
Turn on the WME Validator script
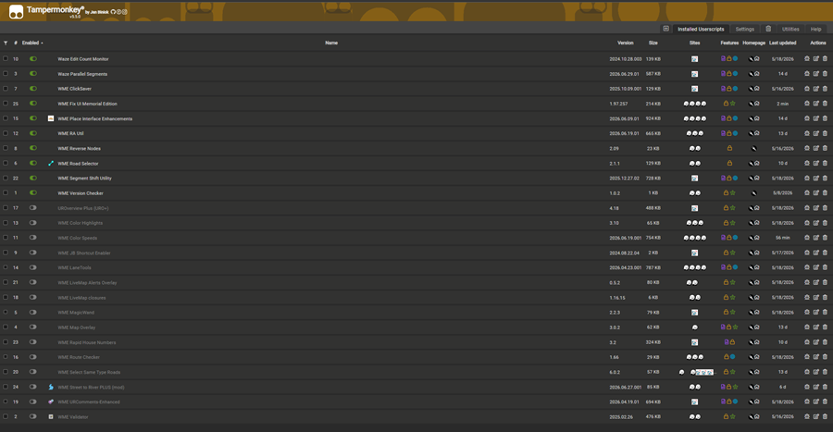[x=33, y=416]
